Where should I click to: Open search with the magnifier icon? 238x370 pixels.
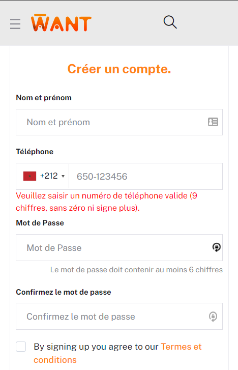click(170, 22)
